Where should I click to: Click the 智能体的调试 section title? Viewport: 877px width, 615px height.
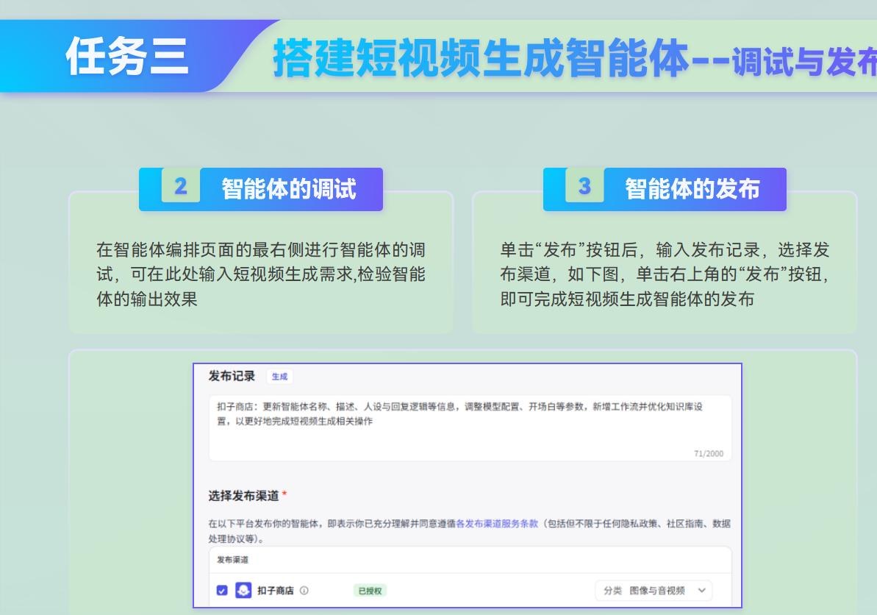coord(289,189)
